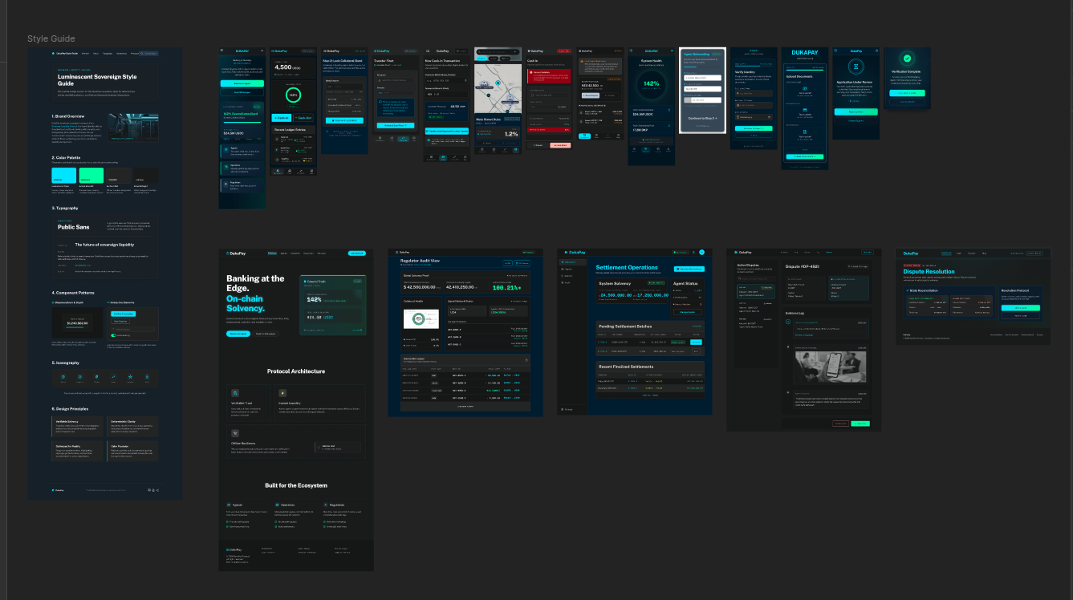1073x600 pixels.
Task: Select the Protocol Architecture heading
Action: 296,371
